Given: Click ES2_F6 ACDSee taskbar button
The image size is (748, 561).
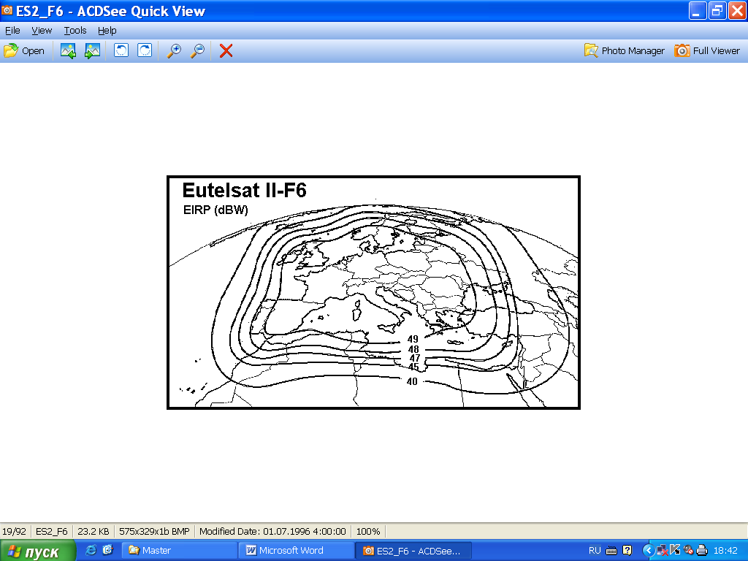Looking at the screenshot, I should [413, 551].
